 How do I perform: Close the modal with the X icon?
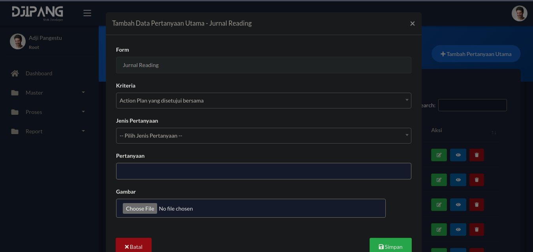point(412,24)
